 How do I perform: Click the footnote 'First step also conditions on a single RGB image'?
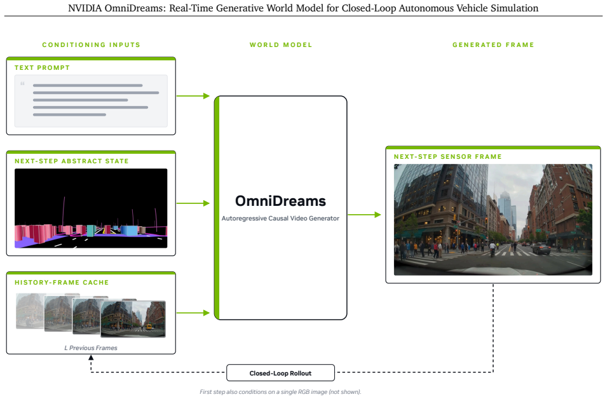click(x=281, y=391)
